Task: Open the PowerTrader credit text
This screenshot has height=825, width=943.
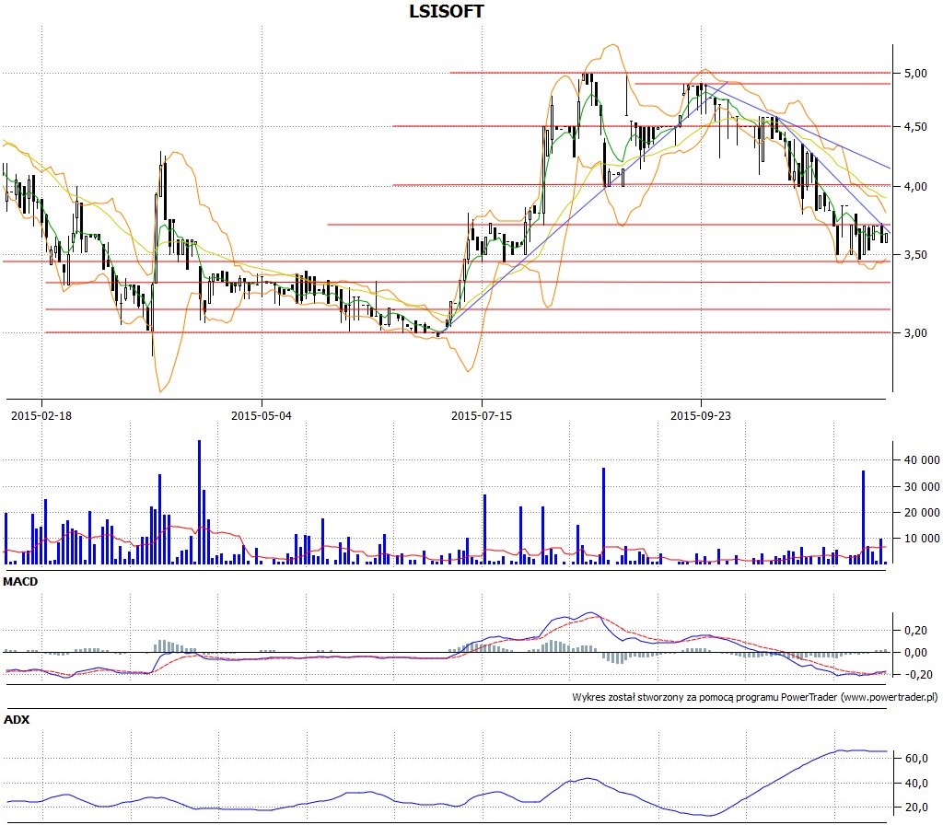Action: (755, 698)
